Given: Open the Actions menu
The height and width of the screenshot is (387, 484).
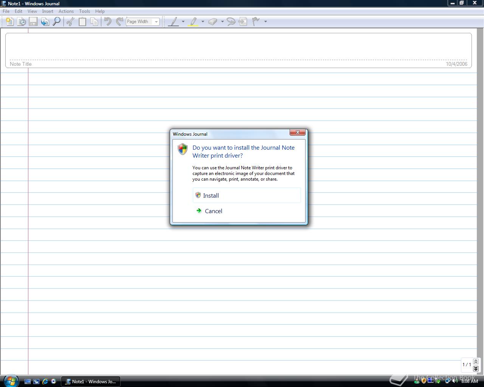Looking at the screenshot, I should [66, 11].
